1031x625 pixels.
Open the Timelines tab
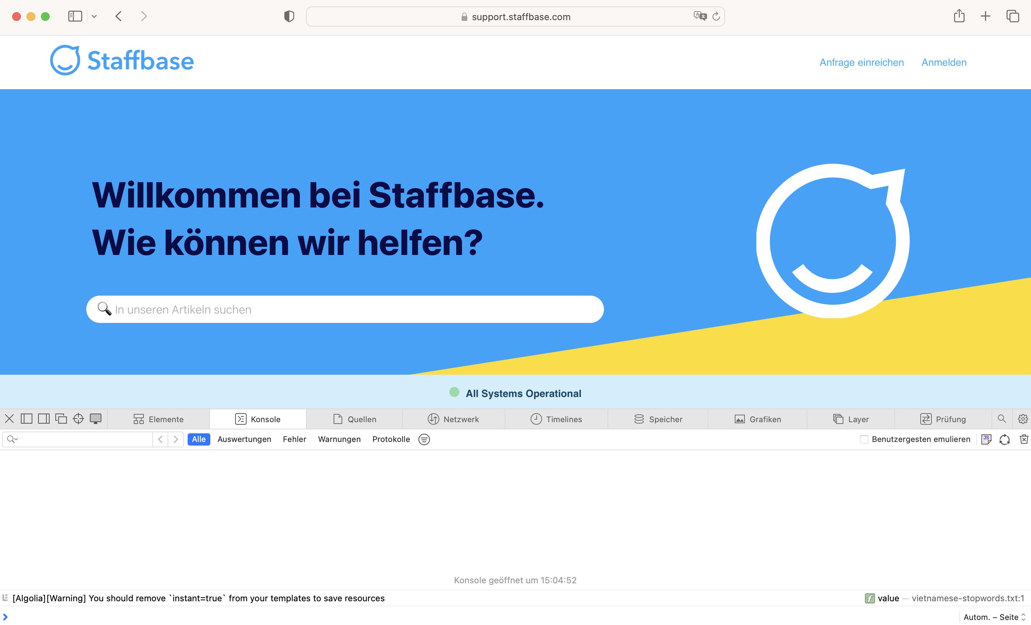point(556,419)
